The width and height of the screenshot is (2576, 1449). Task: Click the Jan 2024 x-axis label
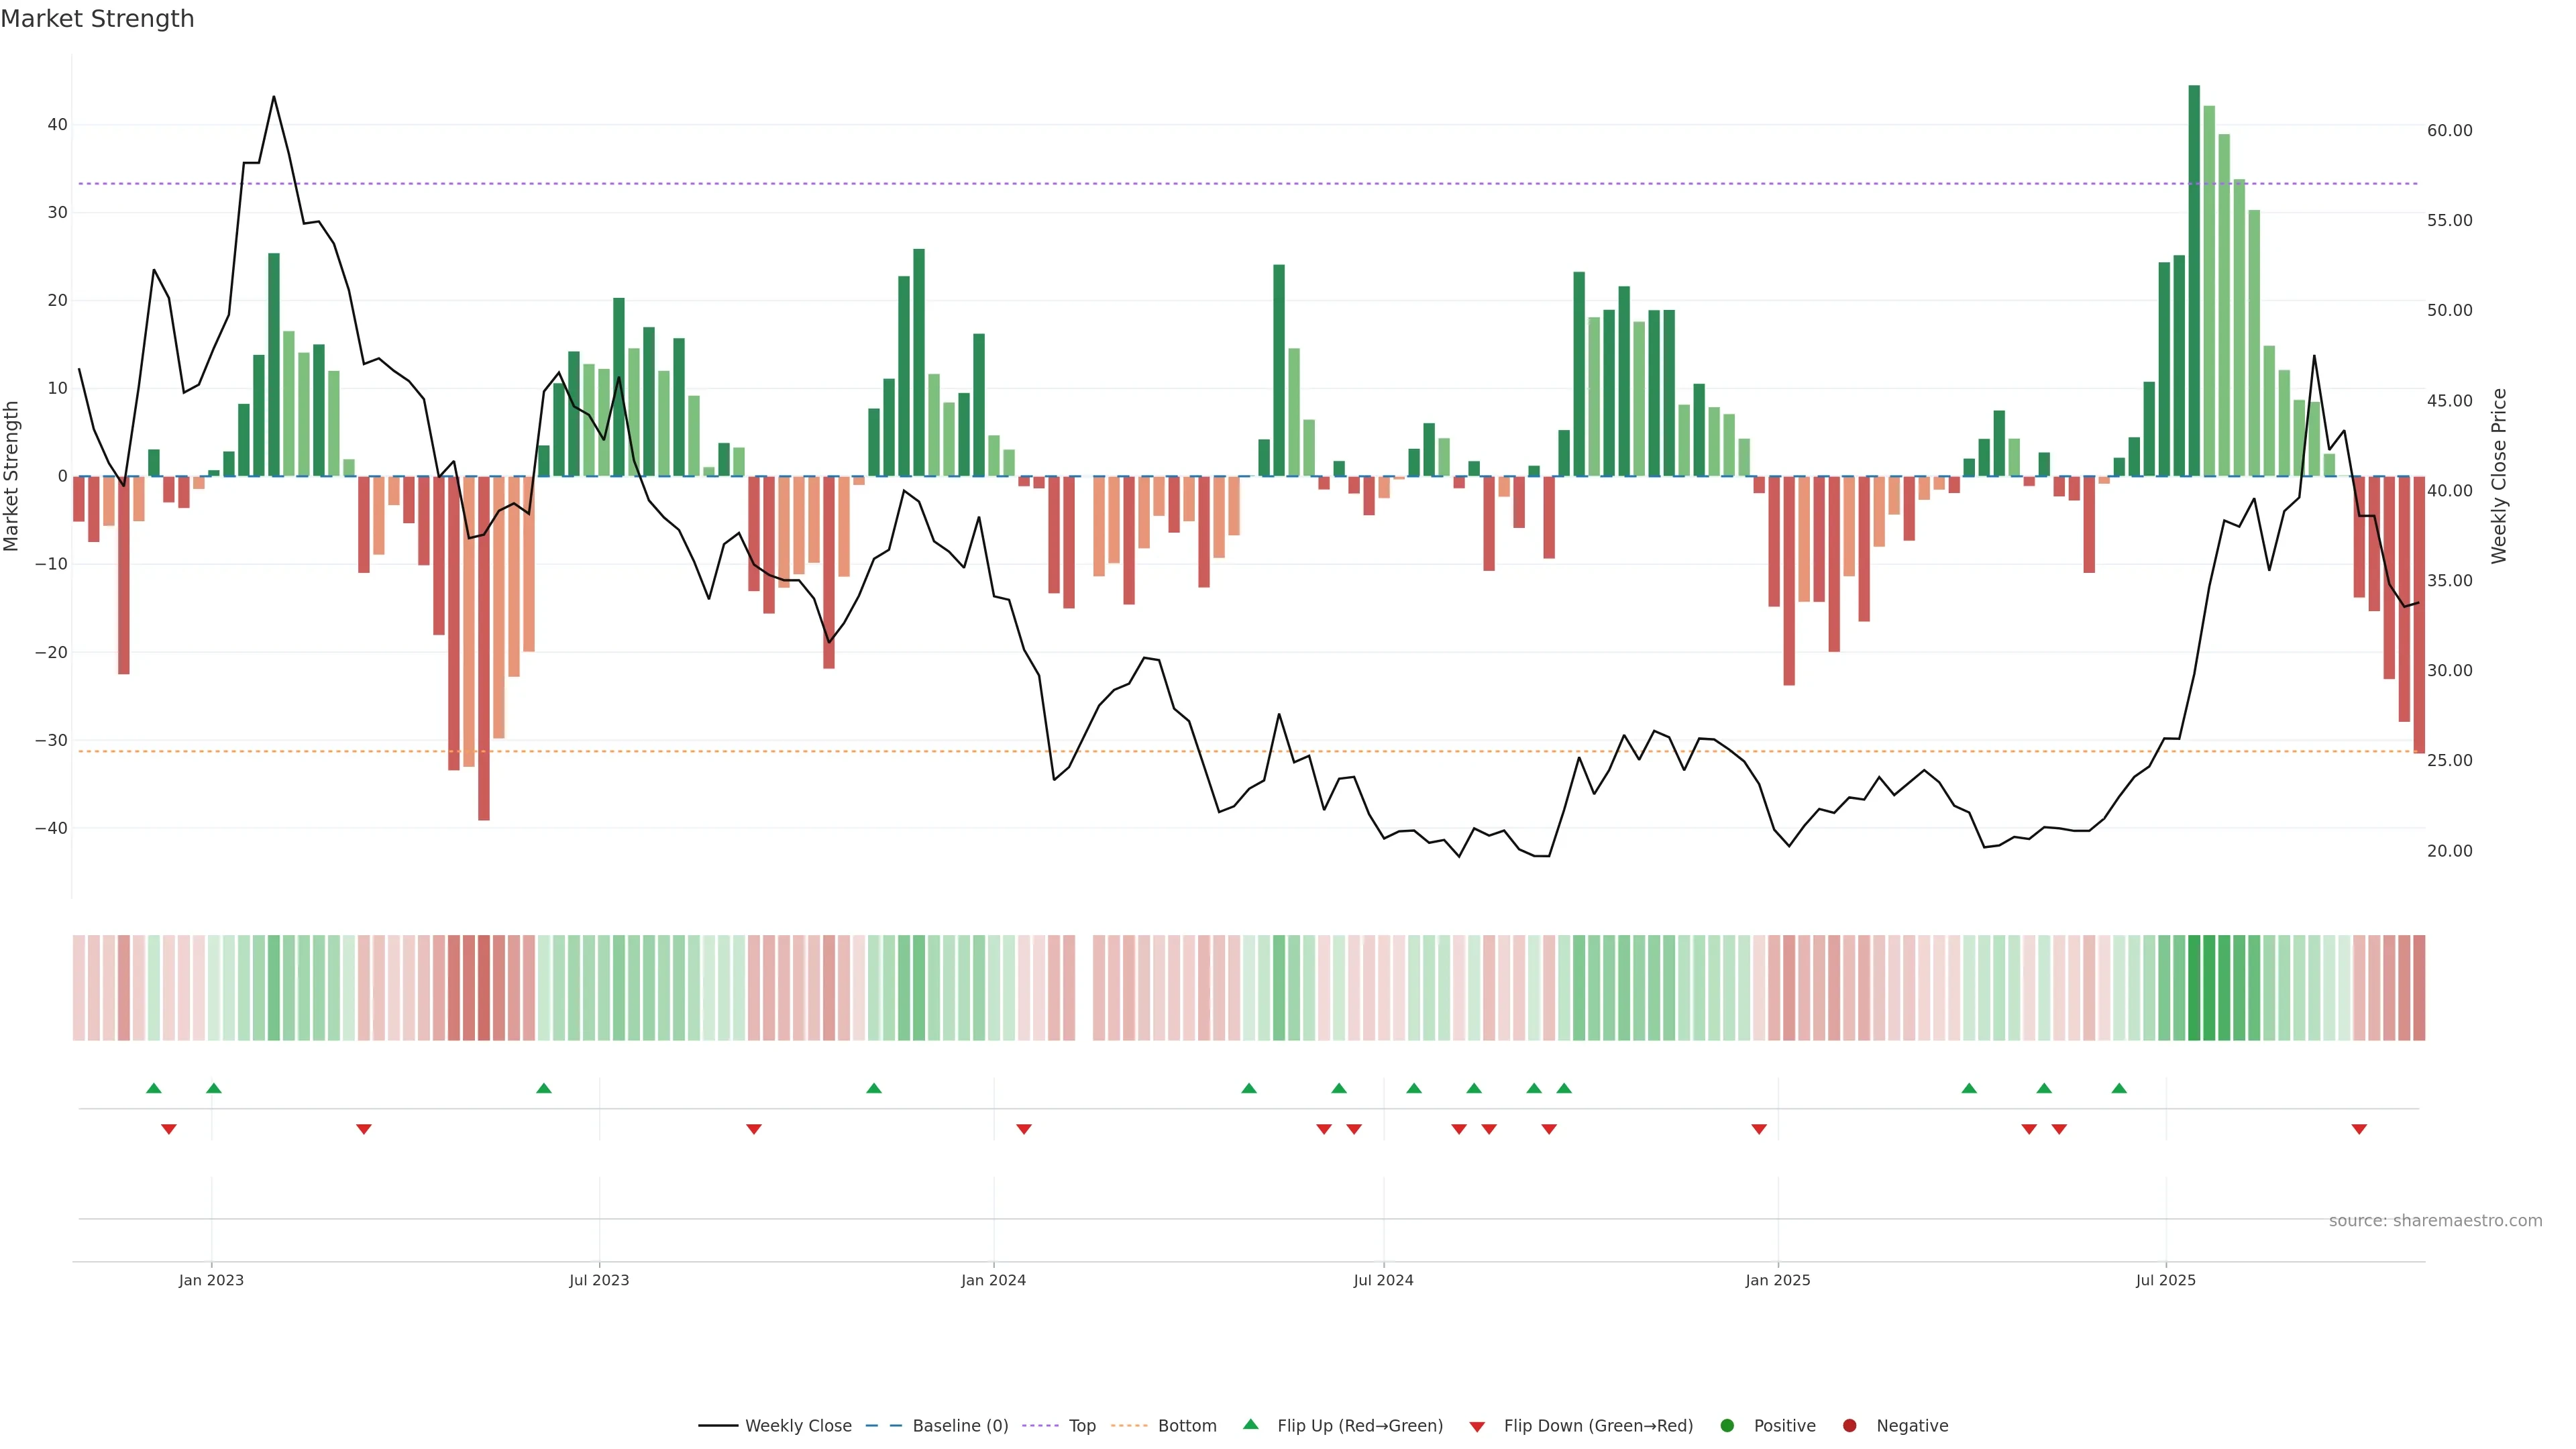click(x=993, y=1280)
